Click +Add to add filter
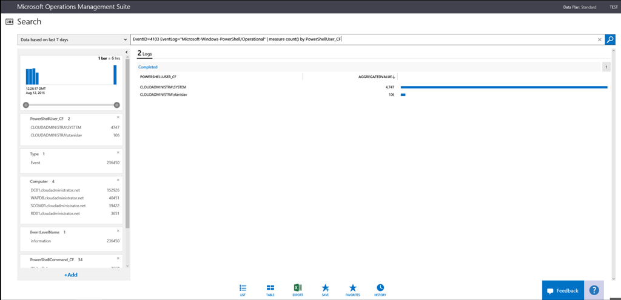Viewport: 621px width, 300px height. point(71,275)
